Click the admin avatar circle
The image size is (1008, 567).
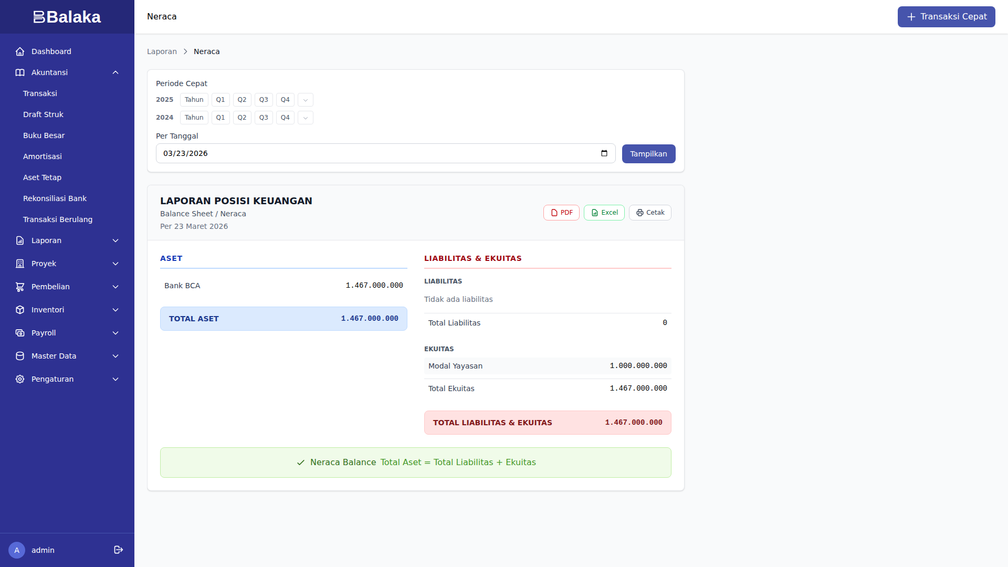[17, 550]
